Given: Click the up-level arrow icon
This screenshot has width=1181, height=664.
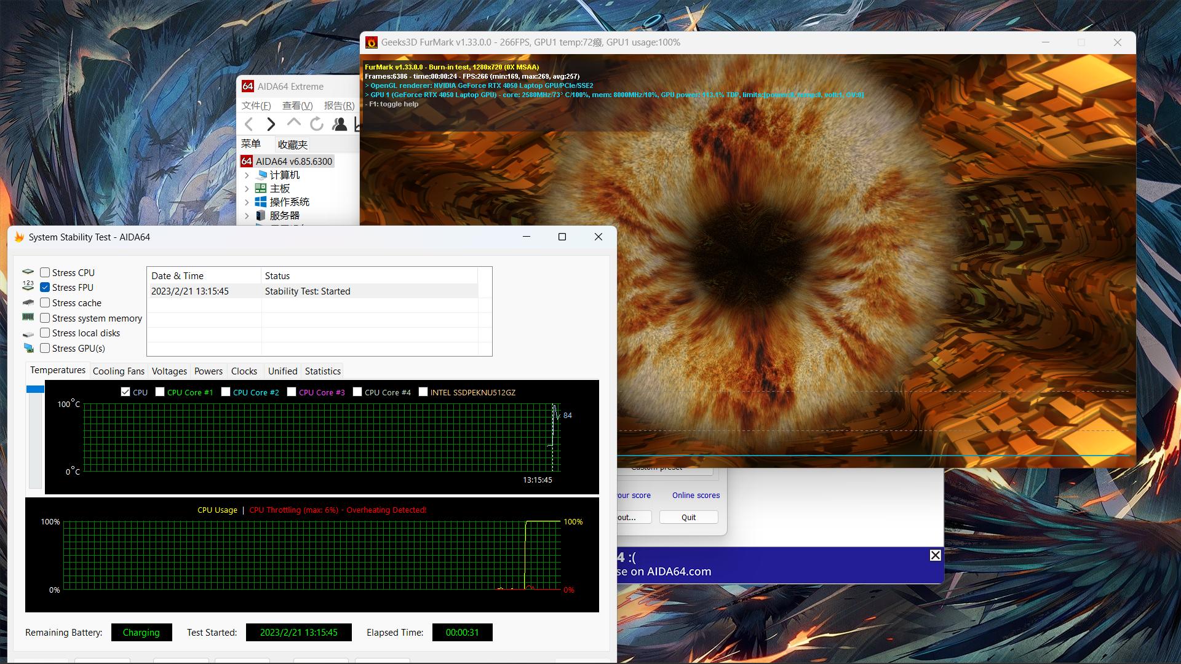Looking at the screenshot, I should [294, 123].
